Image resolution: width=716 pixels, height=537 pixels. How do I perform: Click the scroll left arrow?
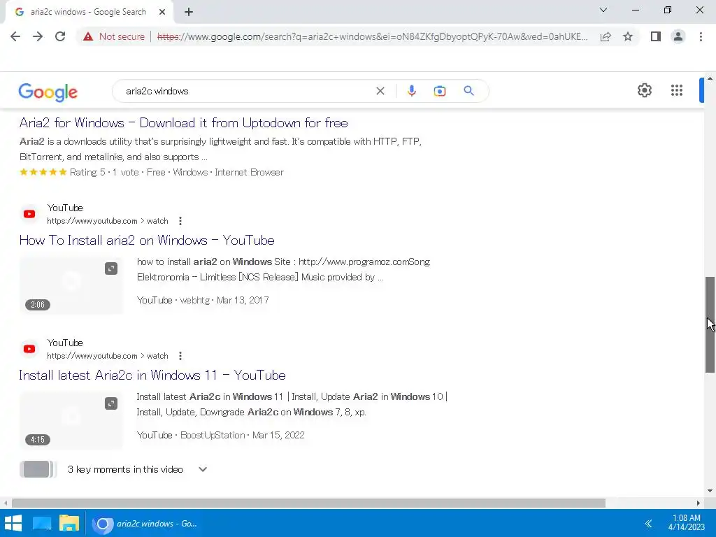tap(6, 503)
